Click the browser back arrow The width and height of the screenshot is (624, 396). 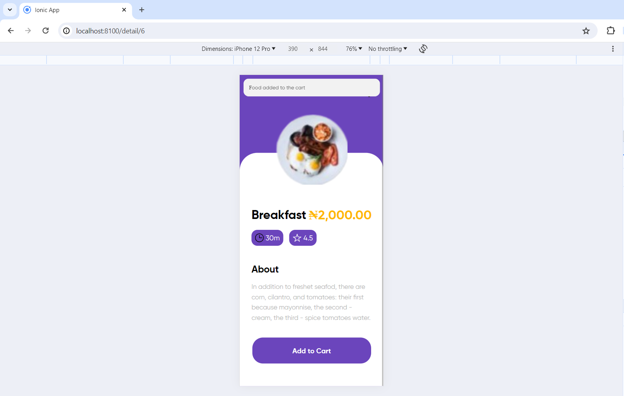point(11,31)
